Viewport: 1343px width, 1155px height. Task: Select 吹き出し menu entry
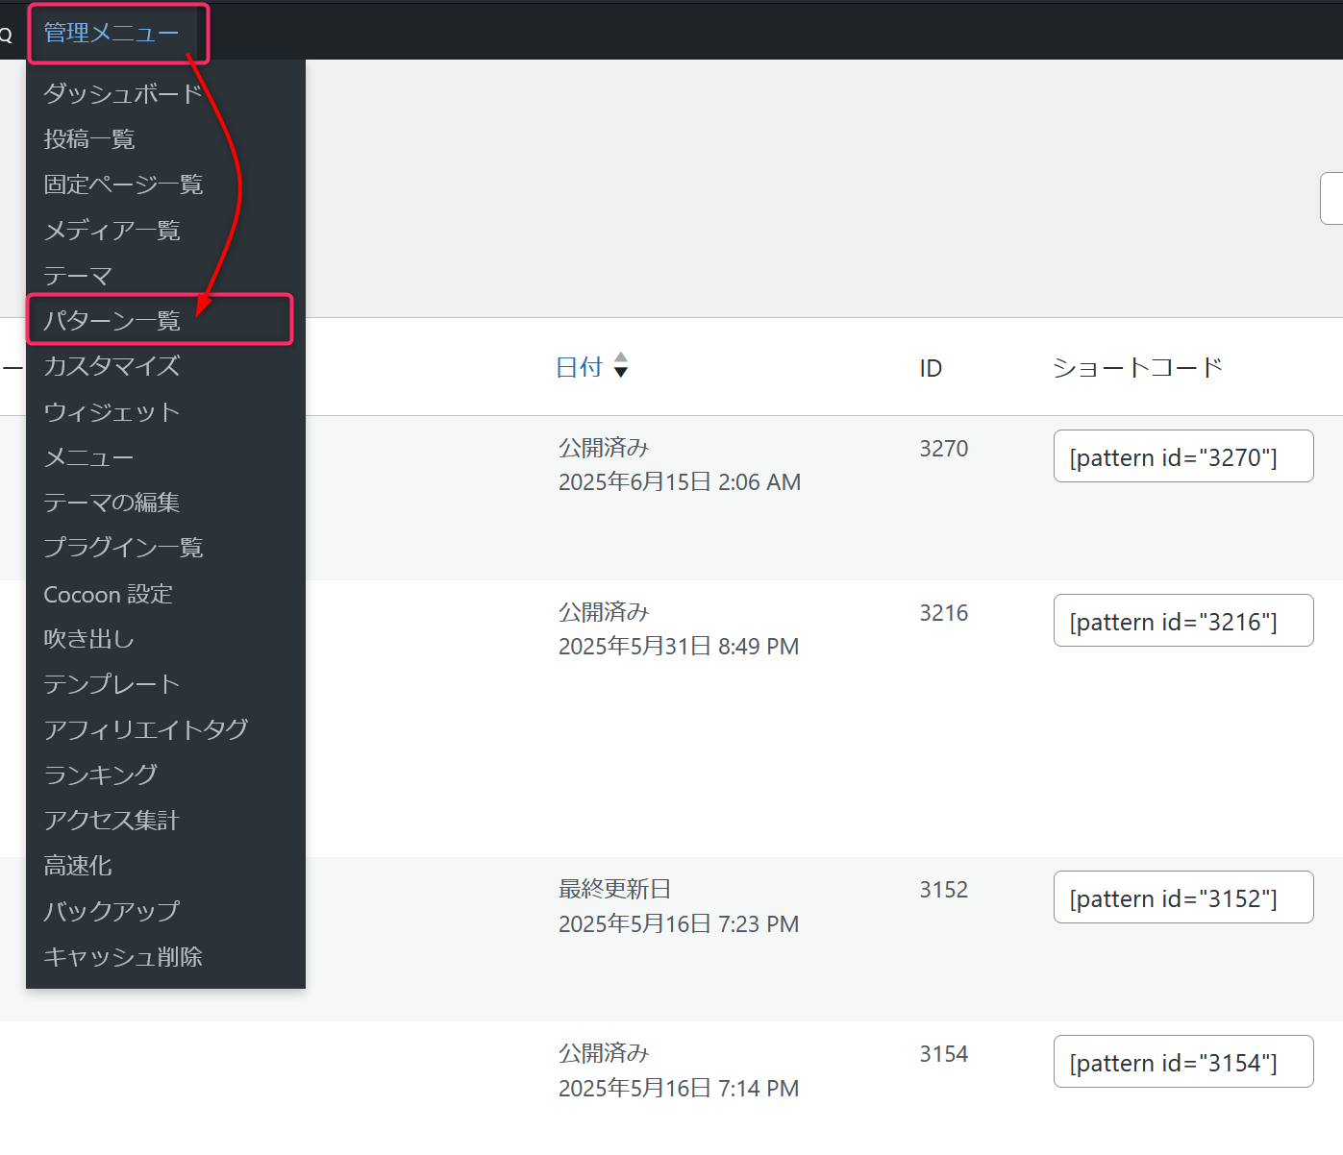click(88, 639)
